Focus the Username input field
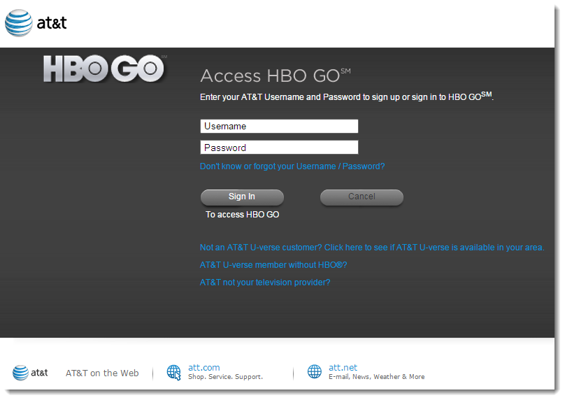The image size is (565, 400). [279, 127]
